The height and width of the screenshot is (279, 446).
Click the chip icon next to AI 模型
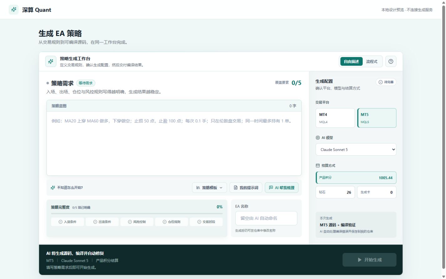coord(318,138)
